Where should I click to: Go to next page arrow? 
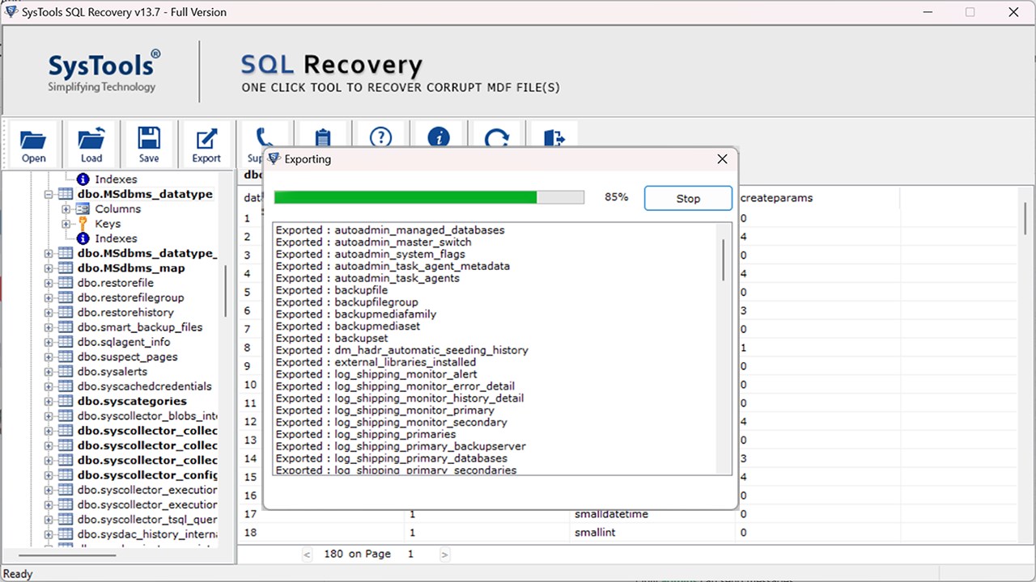[x=444, y=555]
